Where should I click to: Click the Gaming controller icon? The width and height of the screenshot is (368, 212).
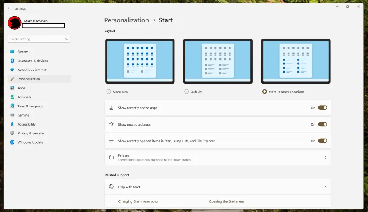12,115
